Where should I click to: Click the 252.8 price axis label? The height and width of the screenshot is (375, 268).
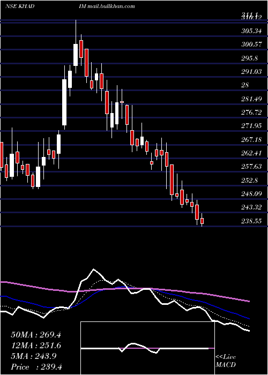(249, 180)
